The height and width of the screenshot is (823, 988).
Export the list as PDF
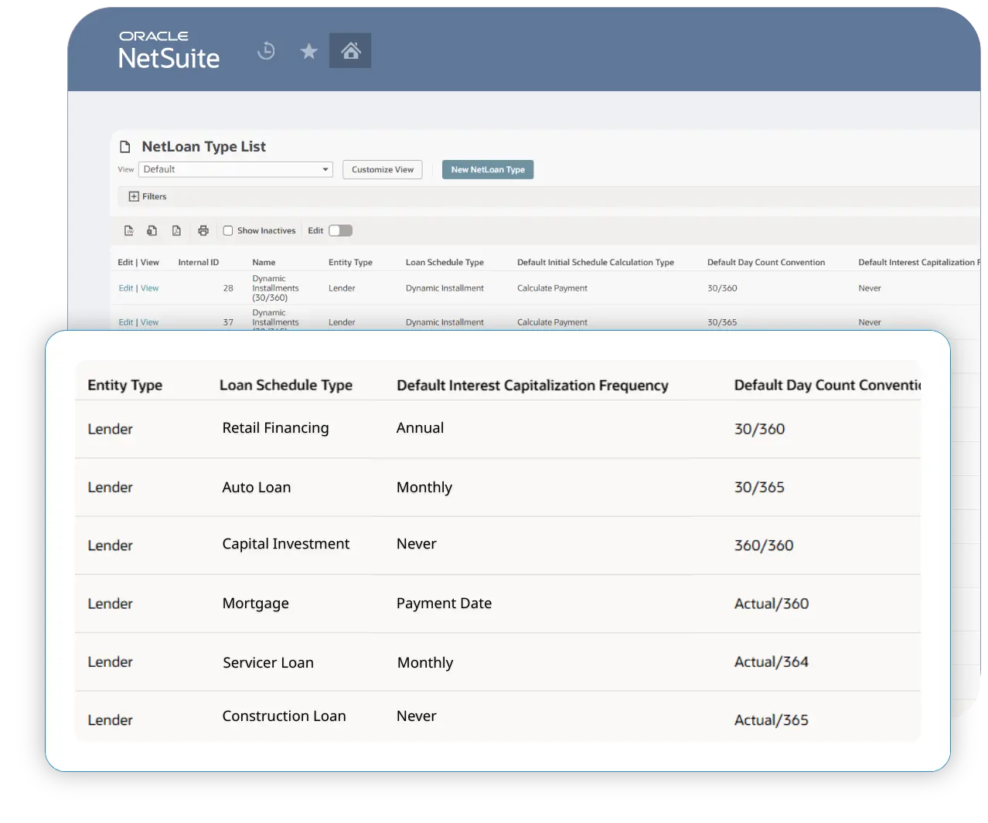(x=176, y=230)
